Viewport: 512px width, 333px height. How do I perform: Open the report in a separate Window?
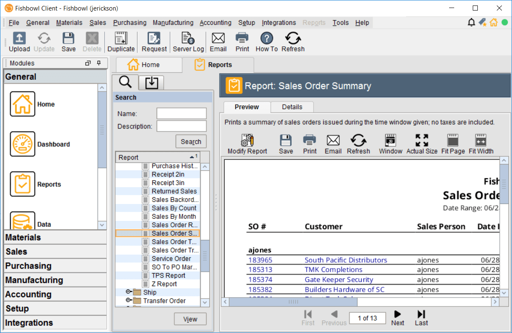pyautogui.click(x=390, y=143)
